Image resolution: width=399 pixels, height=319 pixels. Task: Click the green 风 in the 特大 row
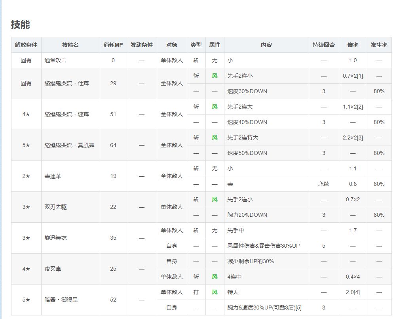pos(215,292)
